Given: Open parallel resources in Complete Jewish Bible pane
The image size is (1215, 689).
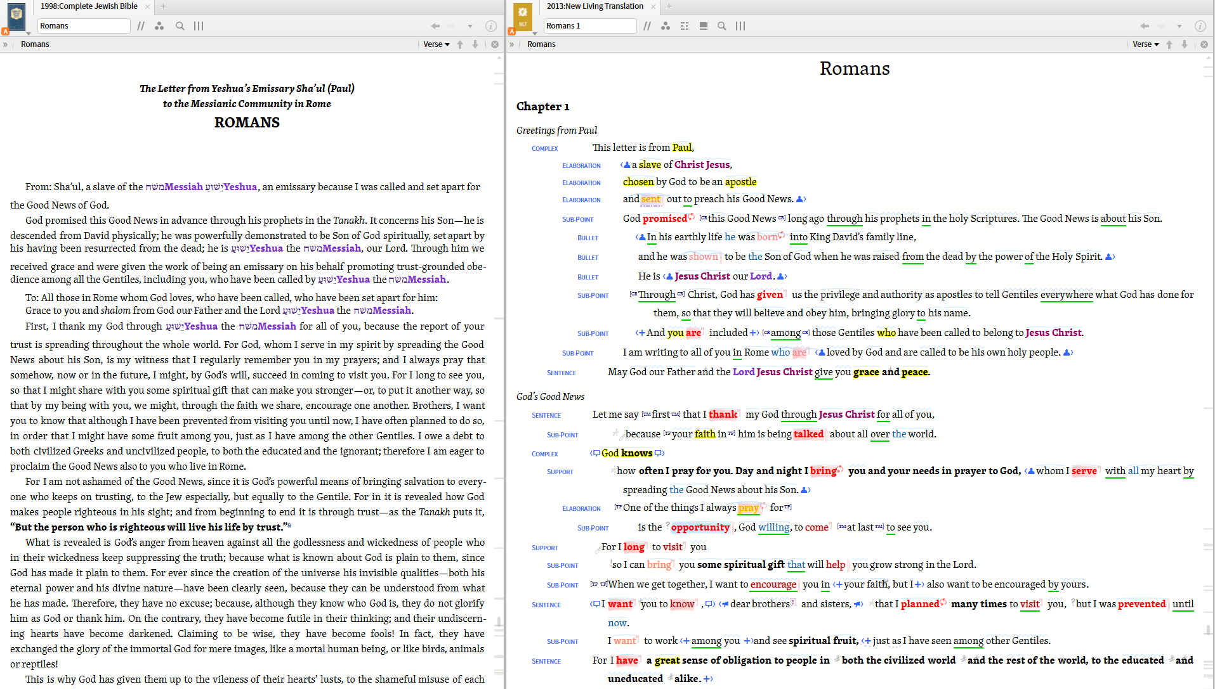Looking at the screenshot, I should [141, 26].
